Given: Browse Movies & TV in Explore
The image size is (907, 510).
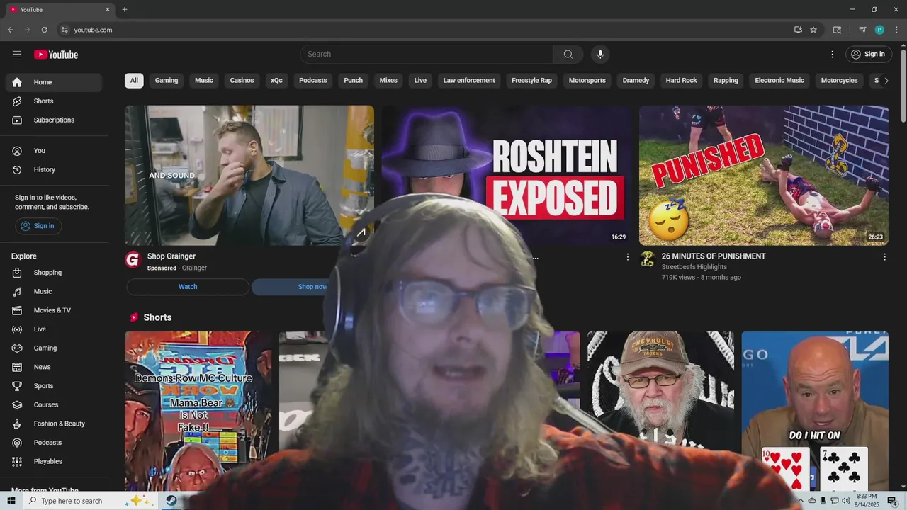Looking at the screenshot, I should [54, 310].
